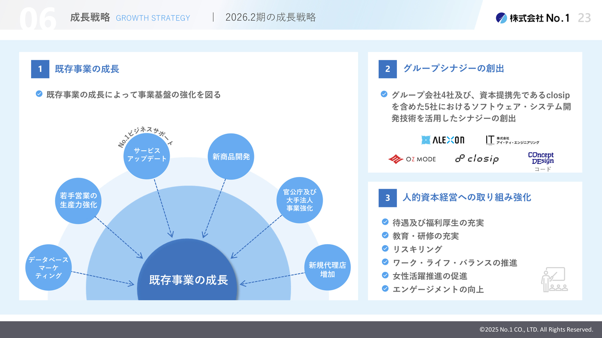Screen dimensions: 602x338
Task: Click the リスキリング text
Action: (417, 249)
